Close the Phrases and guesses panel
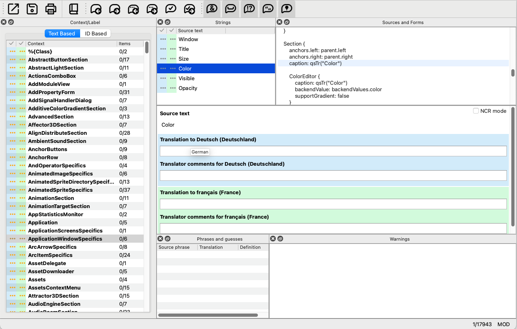Image resolution: width=517 pixels, height=329 pixels. coord(160,239)
